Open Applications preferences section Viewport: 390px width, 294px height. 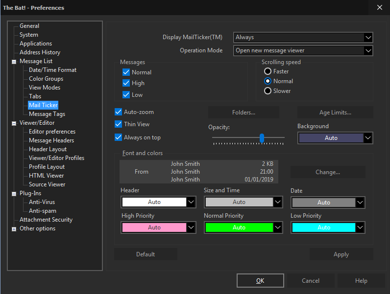tap(36, 44)
